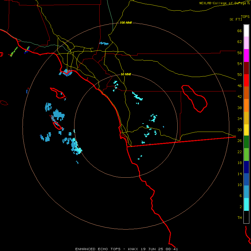Click the ENHANCED ECHO TOPS product title
251x251 pixels.
coord(98,249)
